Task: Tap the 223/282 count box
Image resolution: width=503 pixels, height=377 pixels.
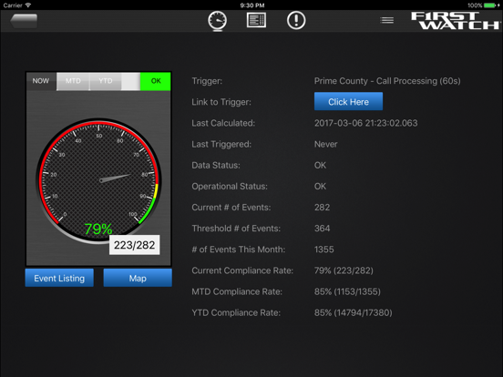Action: tap(135, 245)
